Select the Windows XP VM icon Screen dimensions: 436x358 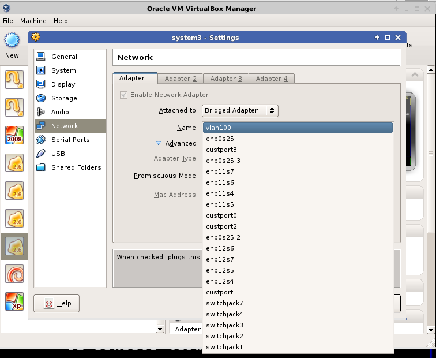click(x=14, y=302)
